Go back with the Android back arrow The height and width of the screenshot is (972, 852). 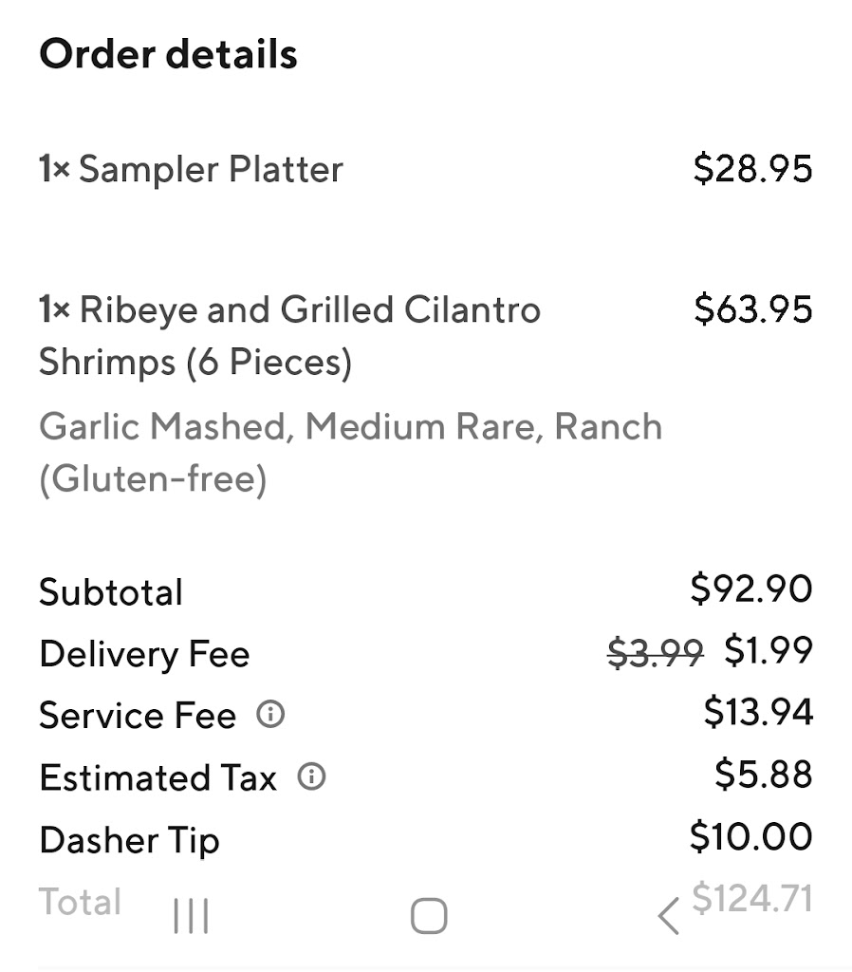668,917
